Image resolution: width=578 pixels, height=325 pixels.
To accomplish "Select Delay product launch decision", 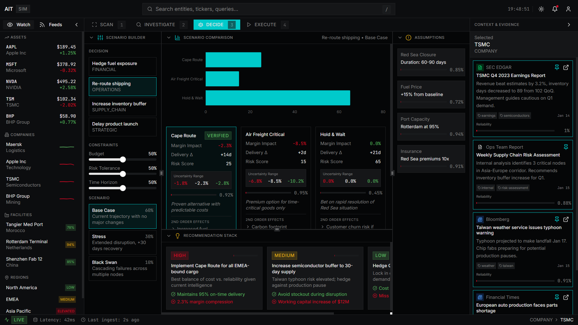I will [x=123, y=127].
